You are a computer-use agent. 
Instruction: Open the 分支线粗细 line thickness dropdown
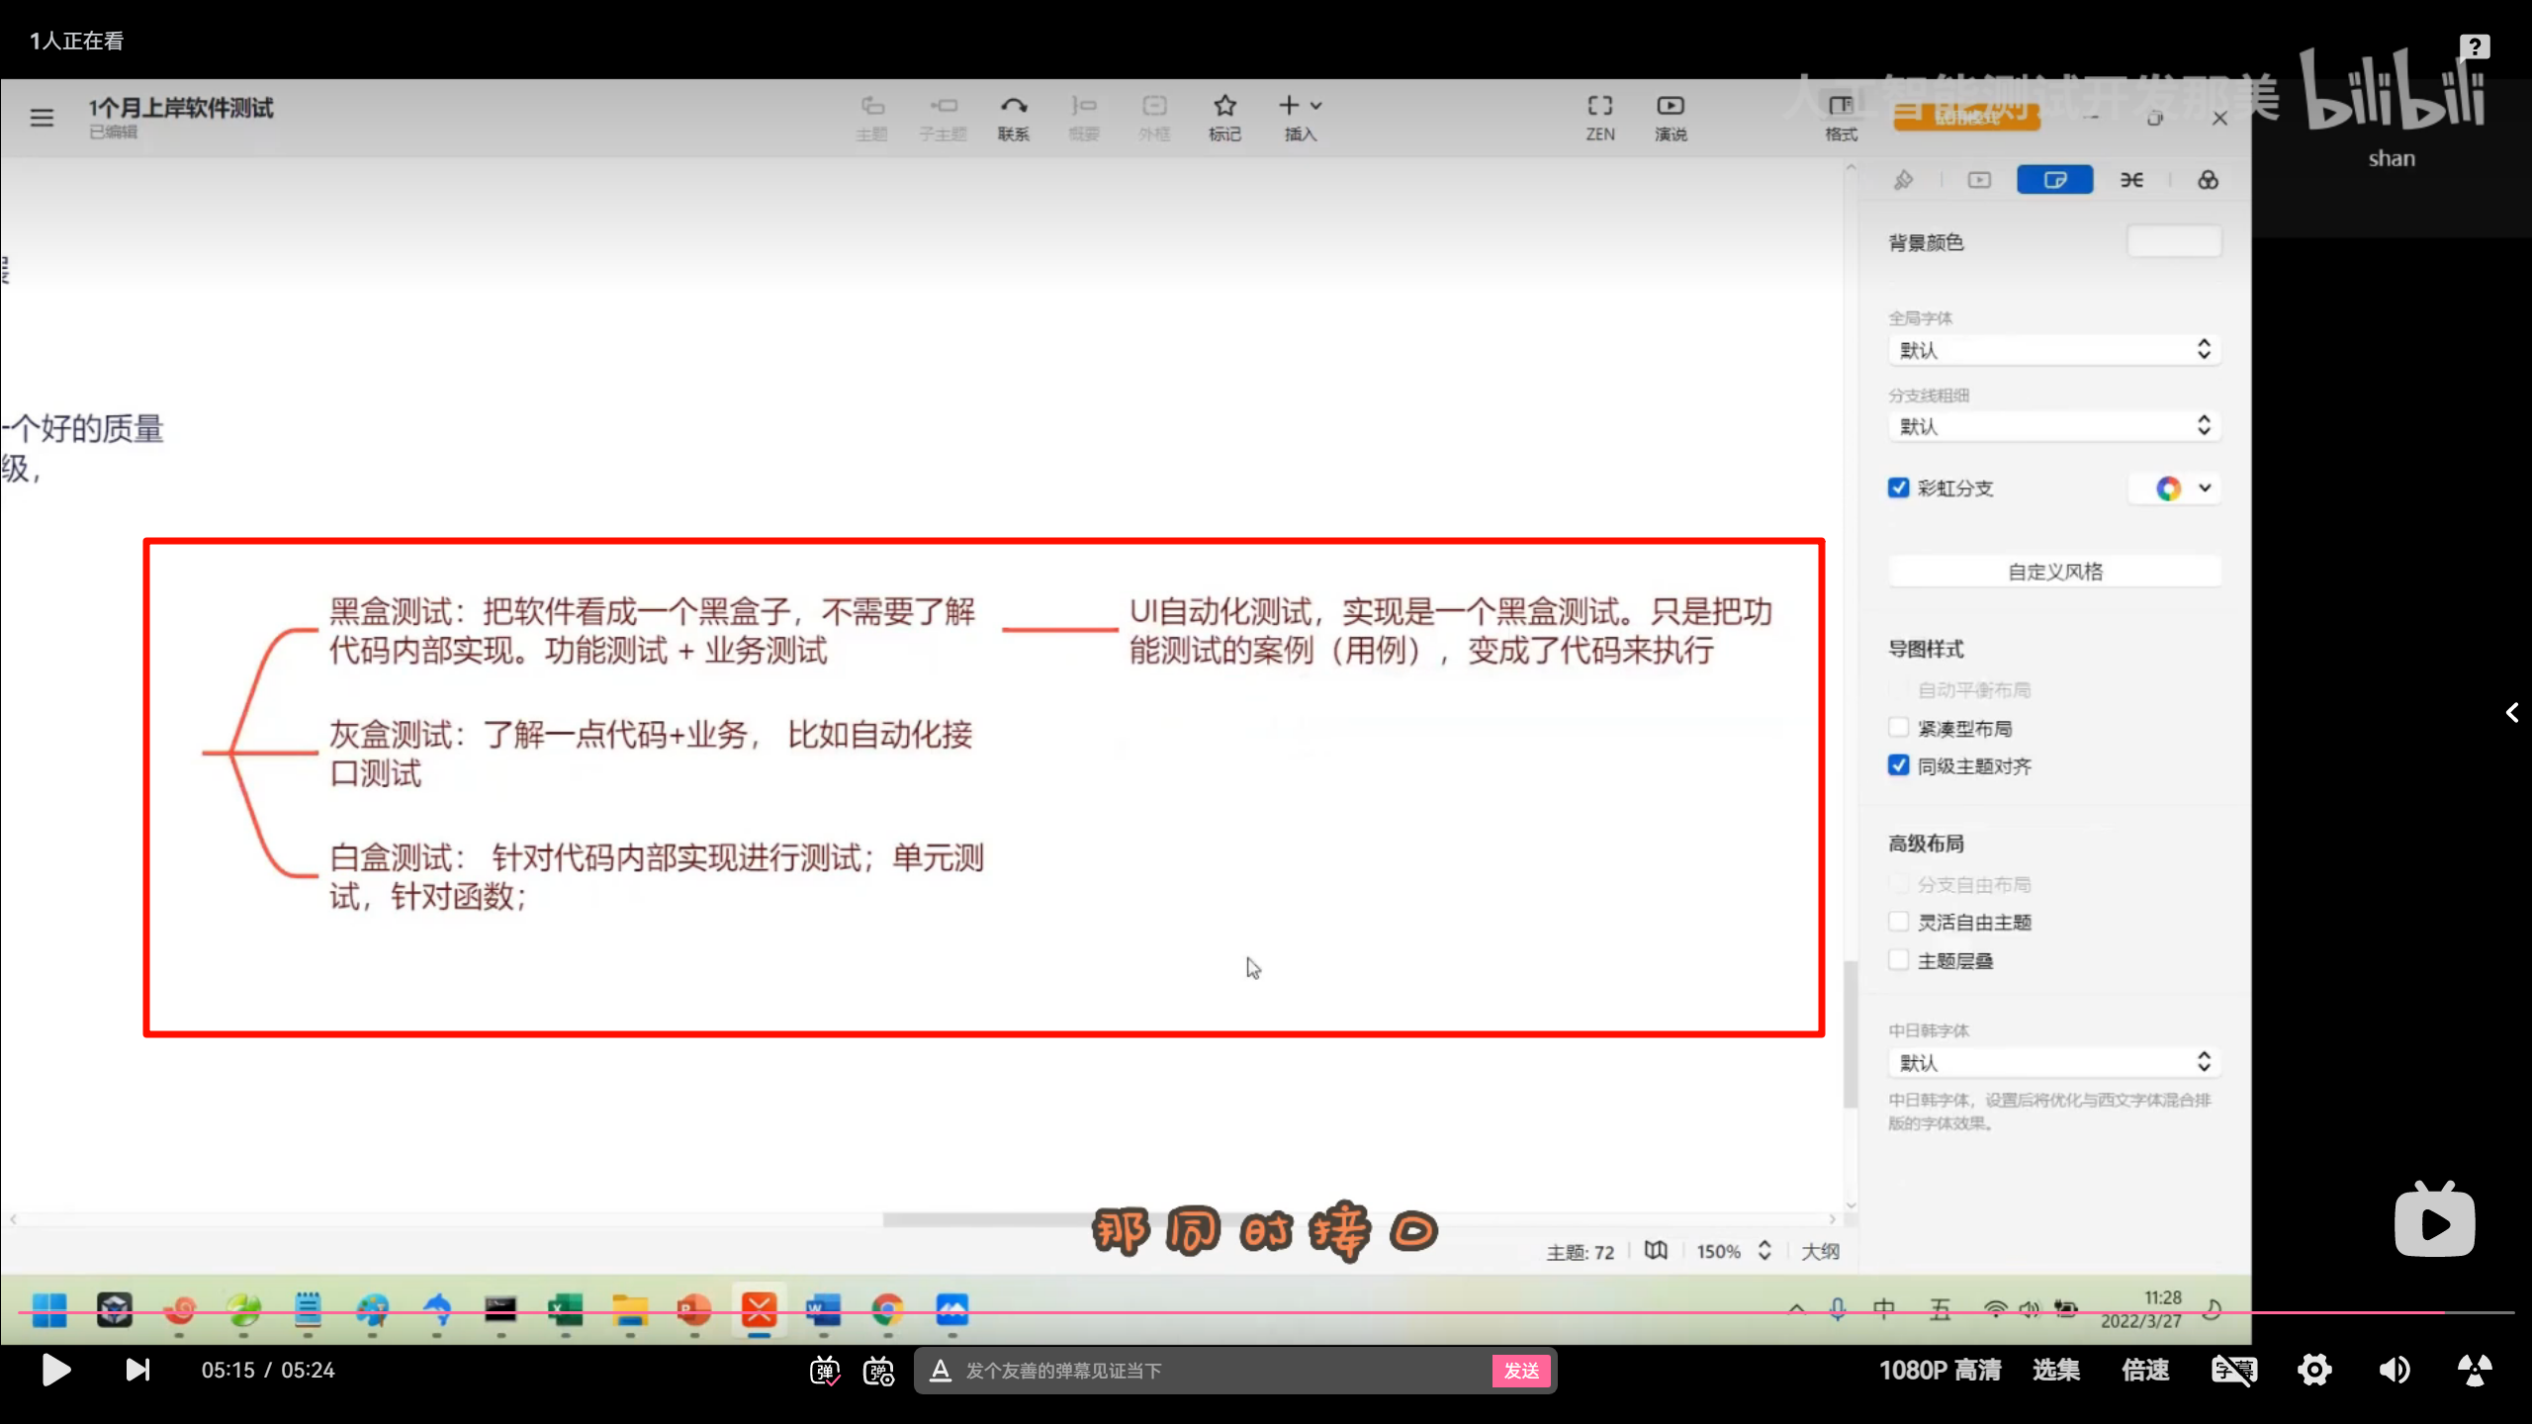pos(2055,426)
